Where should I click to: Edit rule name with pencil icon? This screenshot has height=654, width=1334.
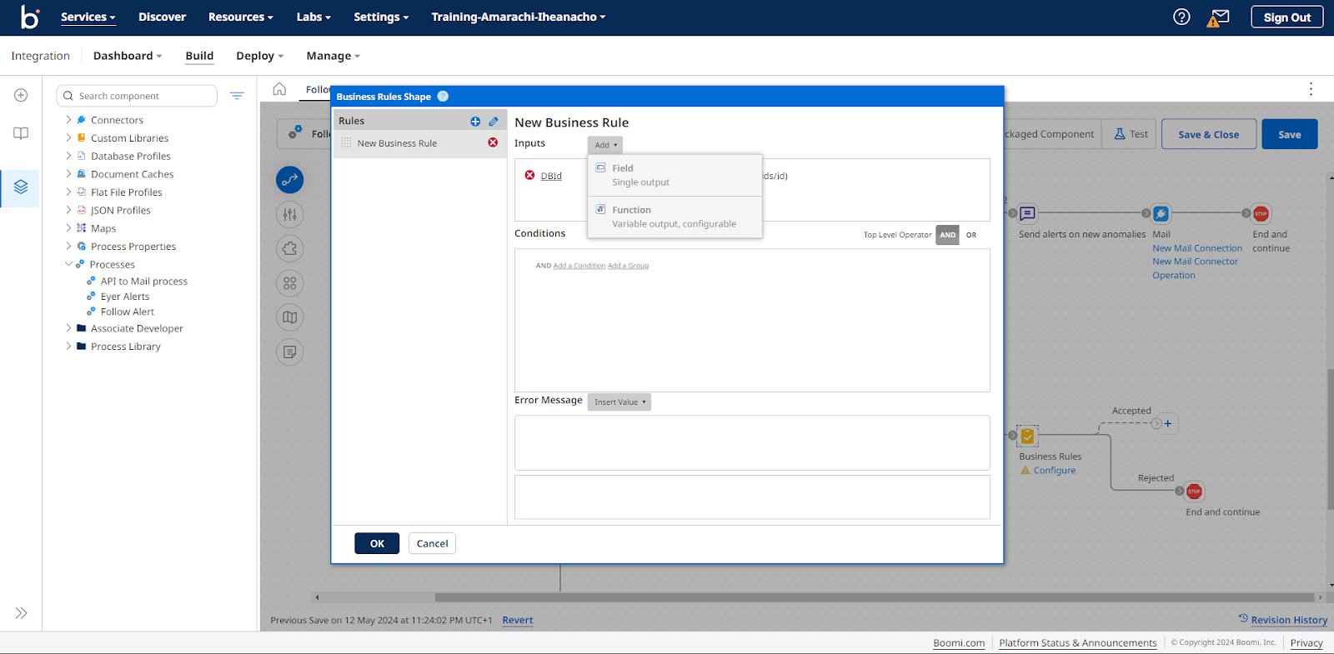pyautogui.click(x=494, y=121)
